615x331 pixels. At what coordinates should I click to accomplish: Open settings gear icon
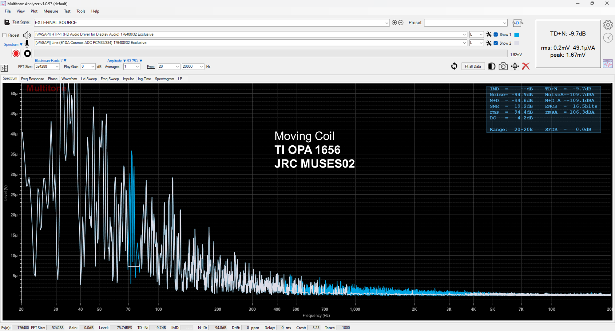click(x=608, y=25)
